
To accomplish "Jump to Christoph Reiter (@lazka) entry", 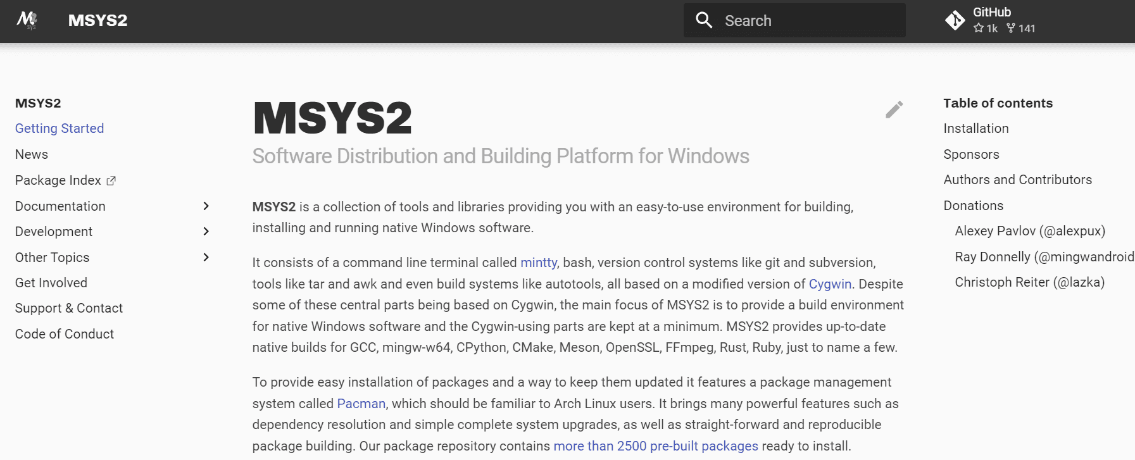I will pos(1030,282).
